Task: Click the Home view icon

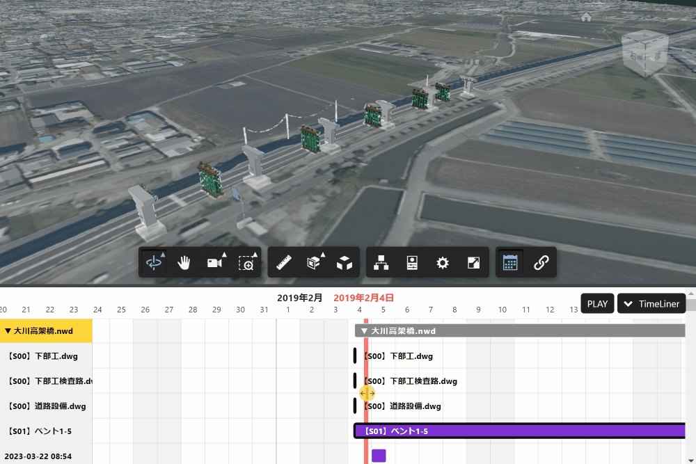Action: 586,17
